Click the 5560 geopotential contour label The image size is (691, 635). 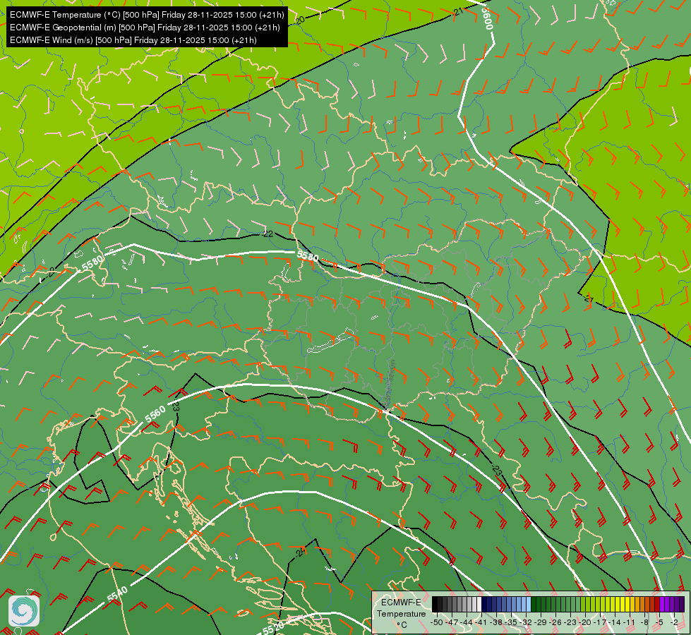tap(155, 413)
